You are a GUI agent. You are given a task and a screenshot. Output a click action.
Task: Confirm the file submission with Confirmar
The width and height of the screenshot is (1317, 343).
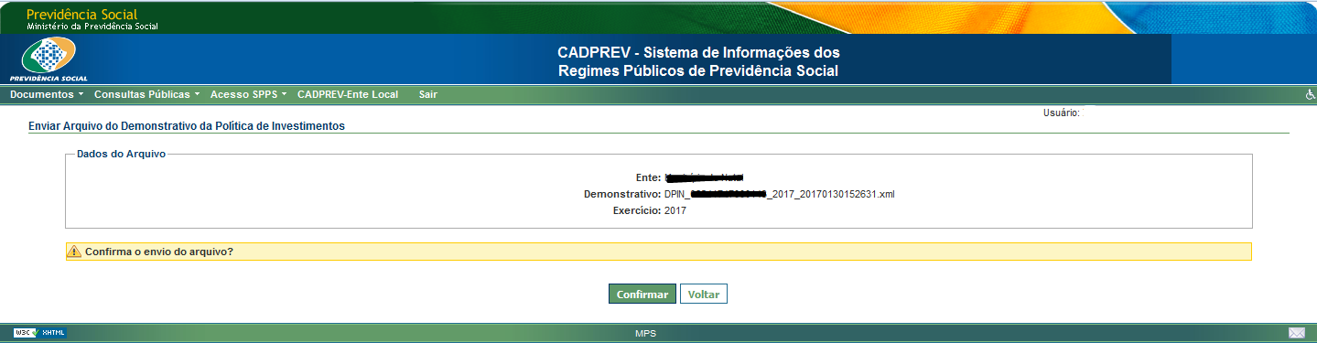642,295
